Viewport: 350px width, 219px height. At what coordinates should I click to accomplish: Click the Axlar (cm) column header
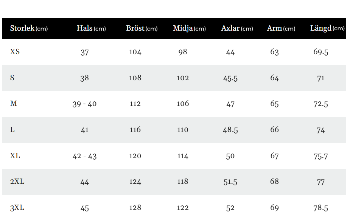coord(237,28)
